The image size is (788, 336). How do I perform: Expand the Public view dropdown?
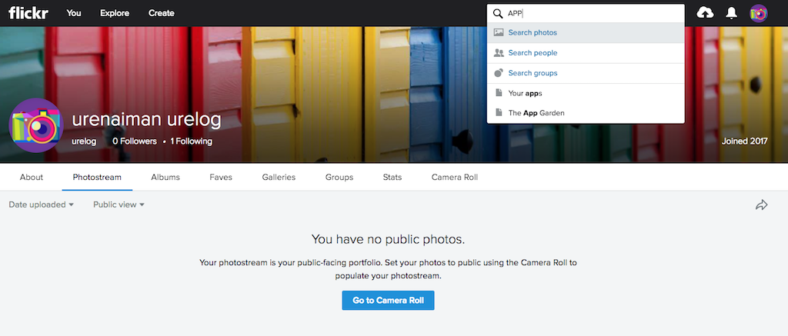pos(119,205)
